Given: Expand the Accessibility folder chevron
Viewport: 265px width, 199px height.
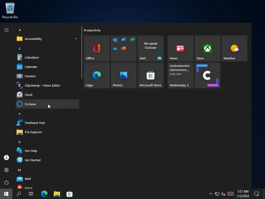Looking at the screenshot, I should click(x=76, y=39).
